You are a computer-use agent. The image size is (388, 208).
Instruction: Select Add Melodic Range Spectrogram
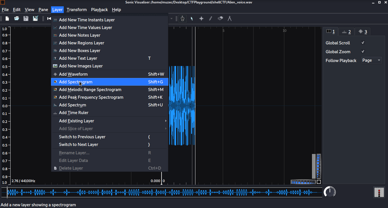tap(110, 90)
